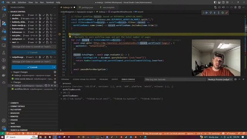Expand the BRANCHES section
247x139 pixels.
(15, 113)
